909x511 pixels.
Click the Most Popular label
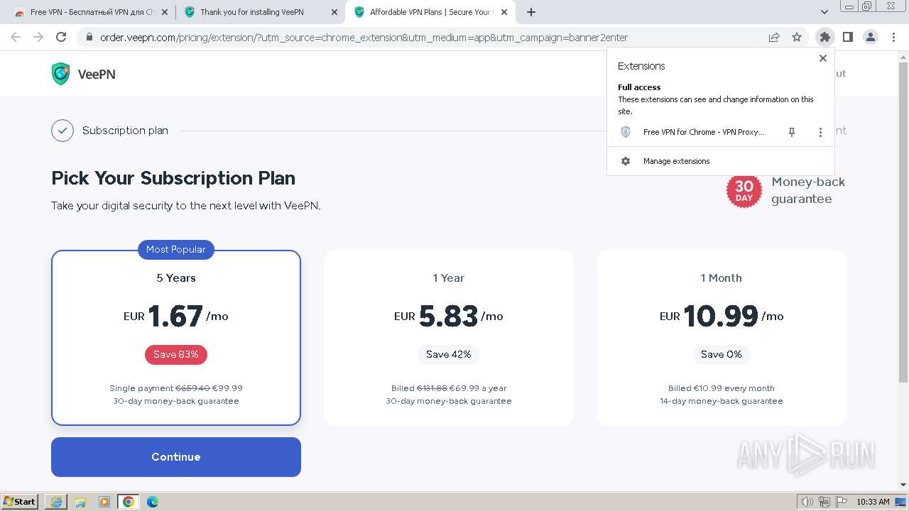pos(176,249)
